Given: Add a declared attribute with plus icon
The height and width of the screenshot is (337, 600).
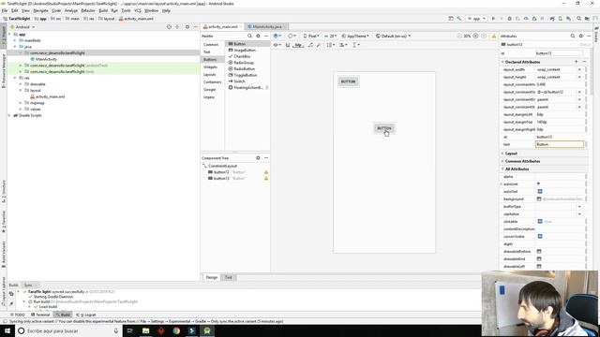Looking at the screenshot, I should pyautogui.click(x=576, y=62).
